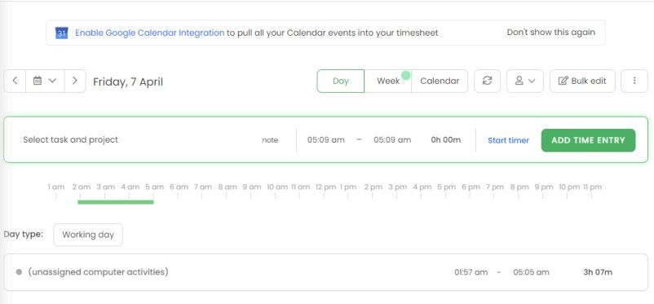The width and height of the screenshot is (654, 304).
Task: Go to previous day arrow
Action: pos(15,81)
